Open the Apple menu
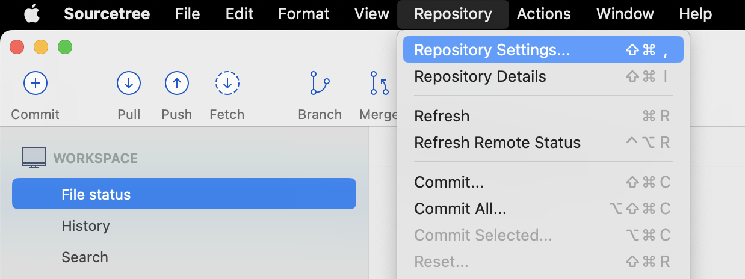Viewport: 745px width, 279px height. 33,14
